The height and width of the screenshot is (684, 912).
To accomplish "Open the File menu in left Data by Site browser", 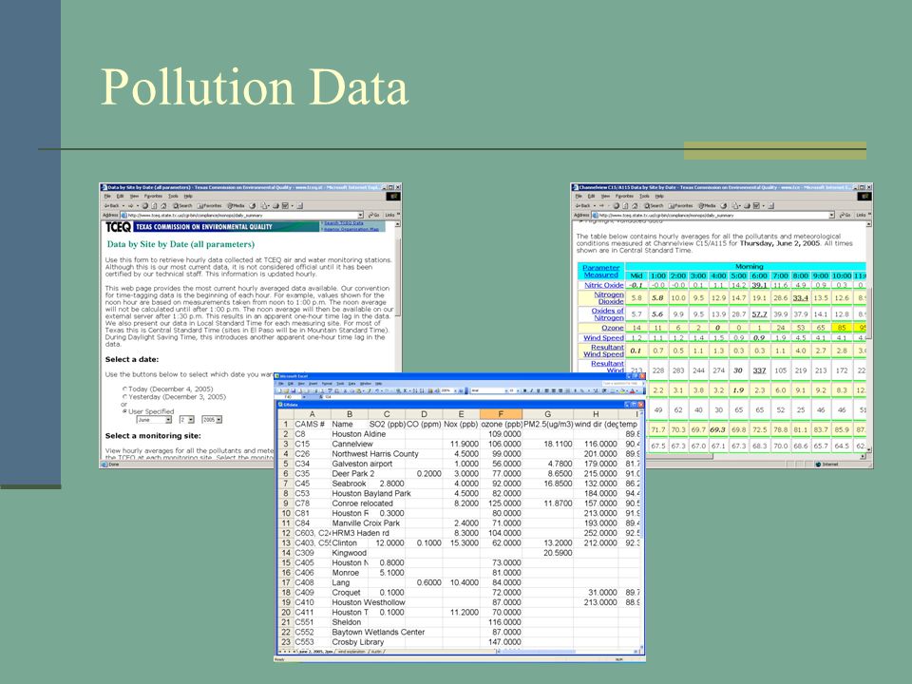I will coord(107,196).
